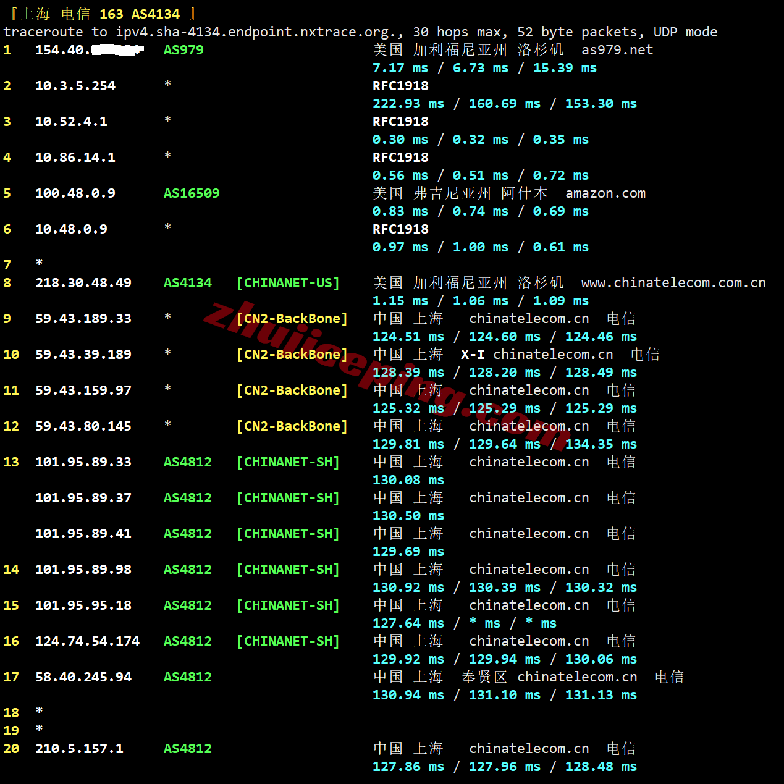Select IP address 59.43.39.189
The height and width of the screenshot is (784, 784).
click(x=83, y=355)
